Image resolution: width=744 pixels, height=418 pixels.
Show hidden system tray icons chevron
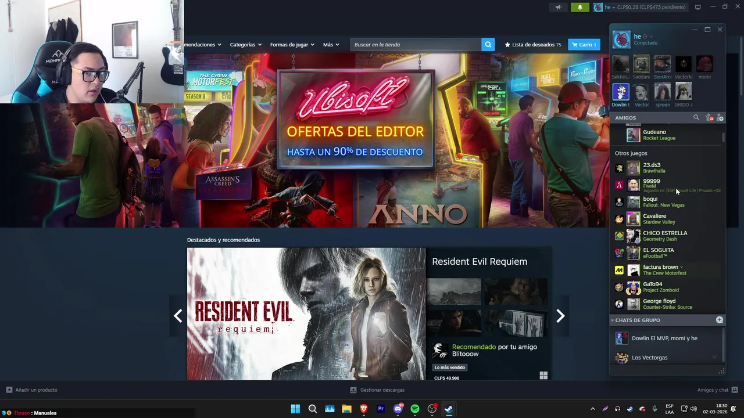click(x=593, y=409)
